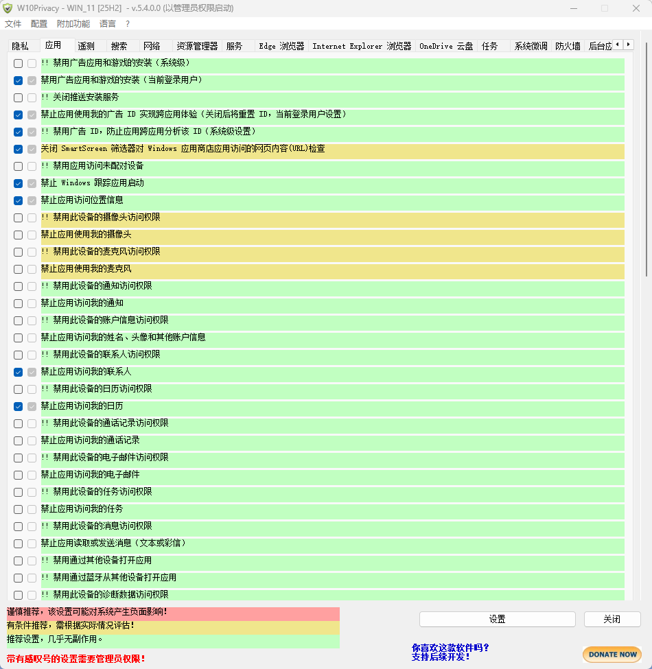
Task: Check 禁止应用访问我的任务
Action: (x=18, y=509)
